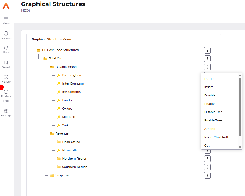The width and height of the screenshot is (245, 196).
Task: Open the Saved bookmark icon
Action: pyautogui.click(x=6, y=63)
